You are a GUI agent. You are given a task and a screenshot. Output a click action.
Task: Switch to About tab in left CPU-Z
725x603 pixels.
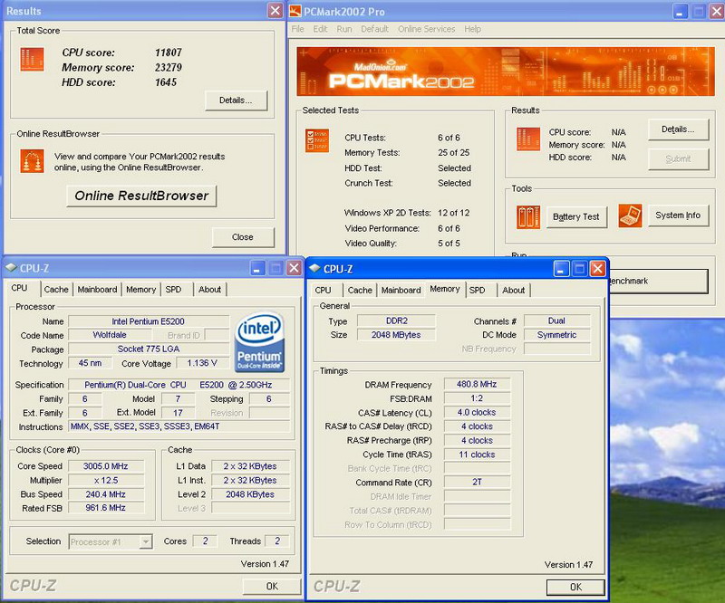pyautogui.click(x=209, y=290)
